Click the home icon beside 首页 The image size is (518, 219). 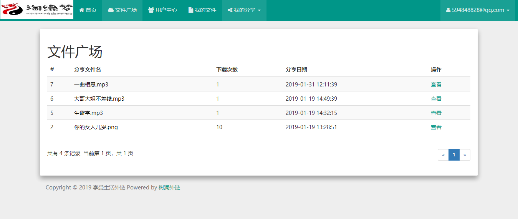click(81, 10)
